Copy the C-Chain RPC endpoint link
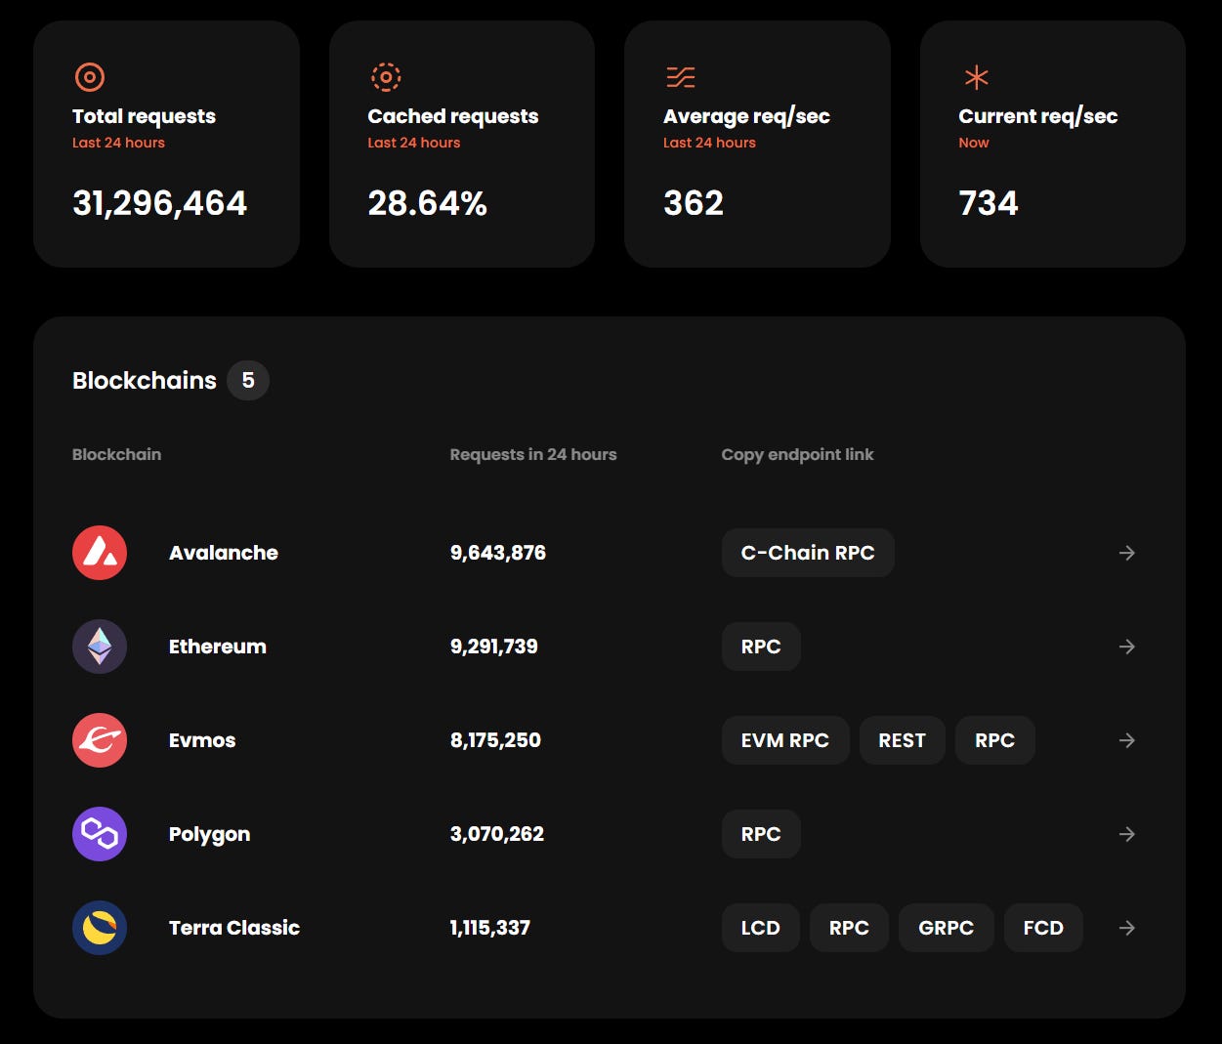The height and width of the screenshot is (1044, 1222). (x=807, y=552)
